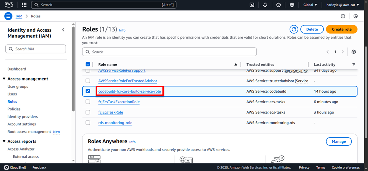This screenshot has height=171, width=368.
Task: Click Manage button in Roles Anywhere
Action: pyautogui.click(x=339, y=141)
